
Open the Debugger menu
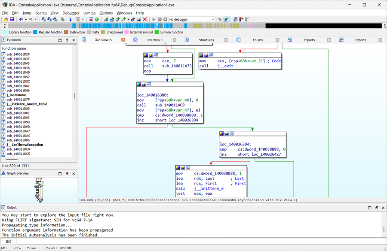click(x=71, y=13)
